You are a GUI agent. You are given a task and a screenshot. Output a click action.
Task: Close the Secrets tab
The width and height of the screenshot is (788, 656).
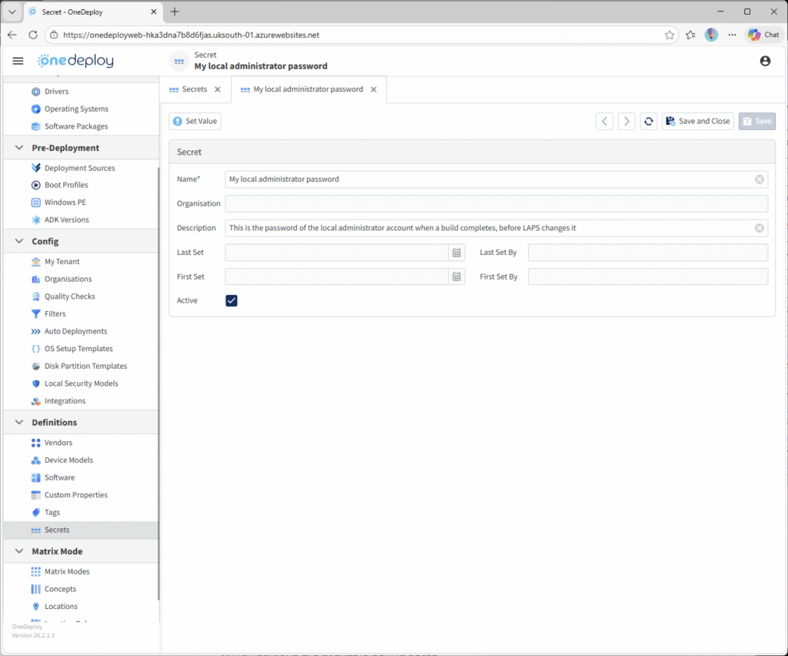tap(218, 89)
